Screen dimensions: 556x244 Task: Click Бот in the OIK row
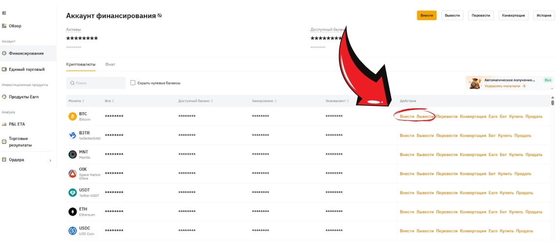click(x=492, y=174)
